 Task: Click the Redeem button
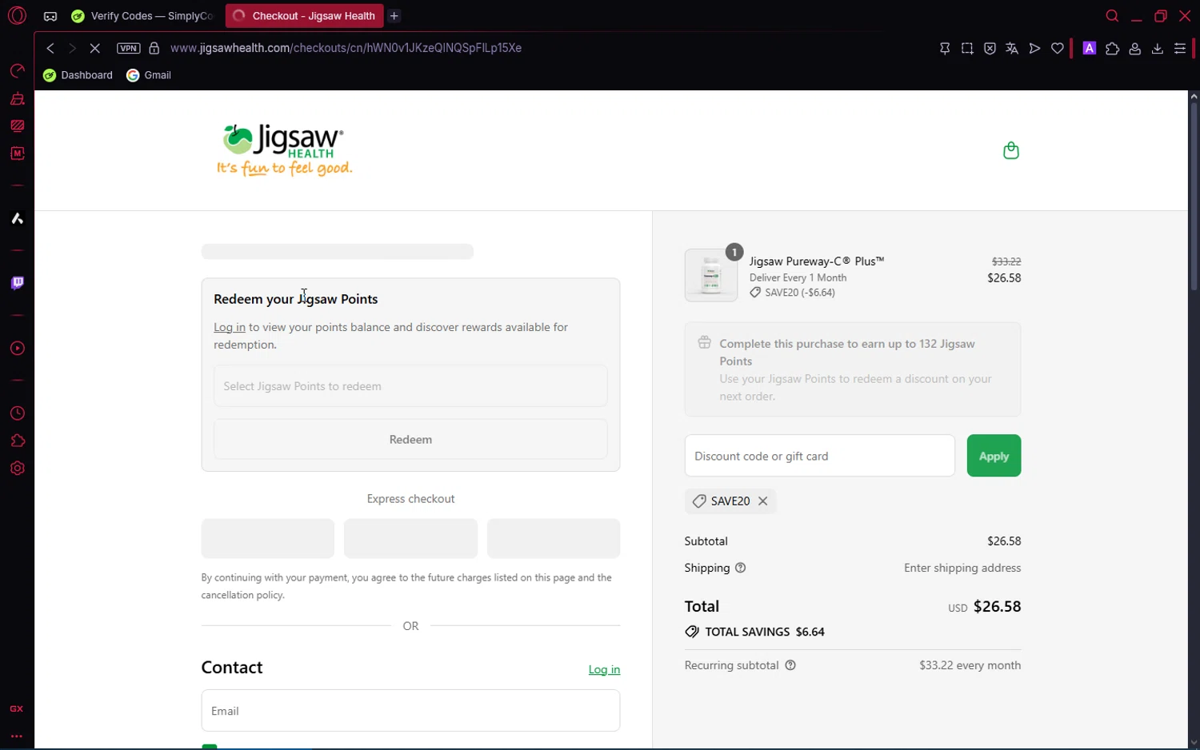(410, 439)
